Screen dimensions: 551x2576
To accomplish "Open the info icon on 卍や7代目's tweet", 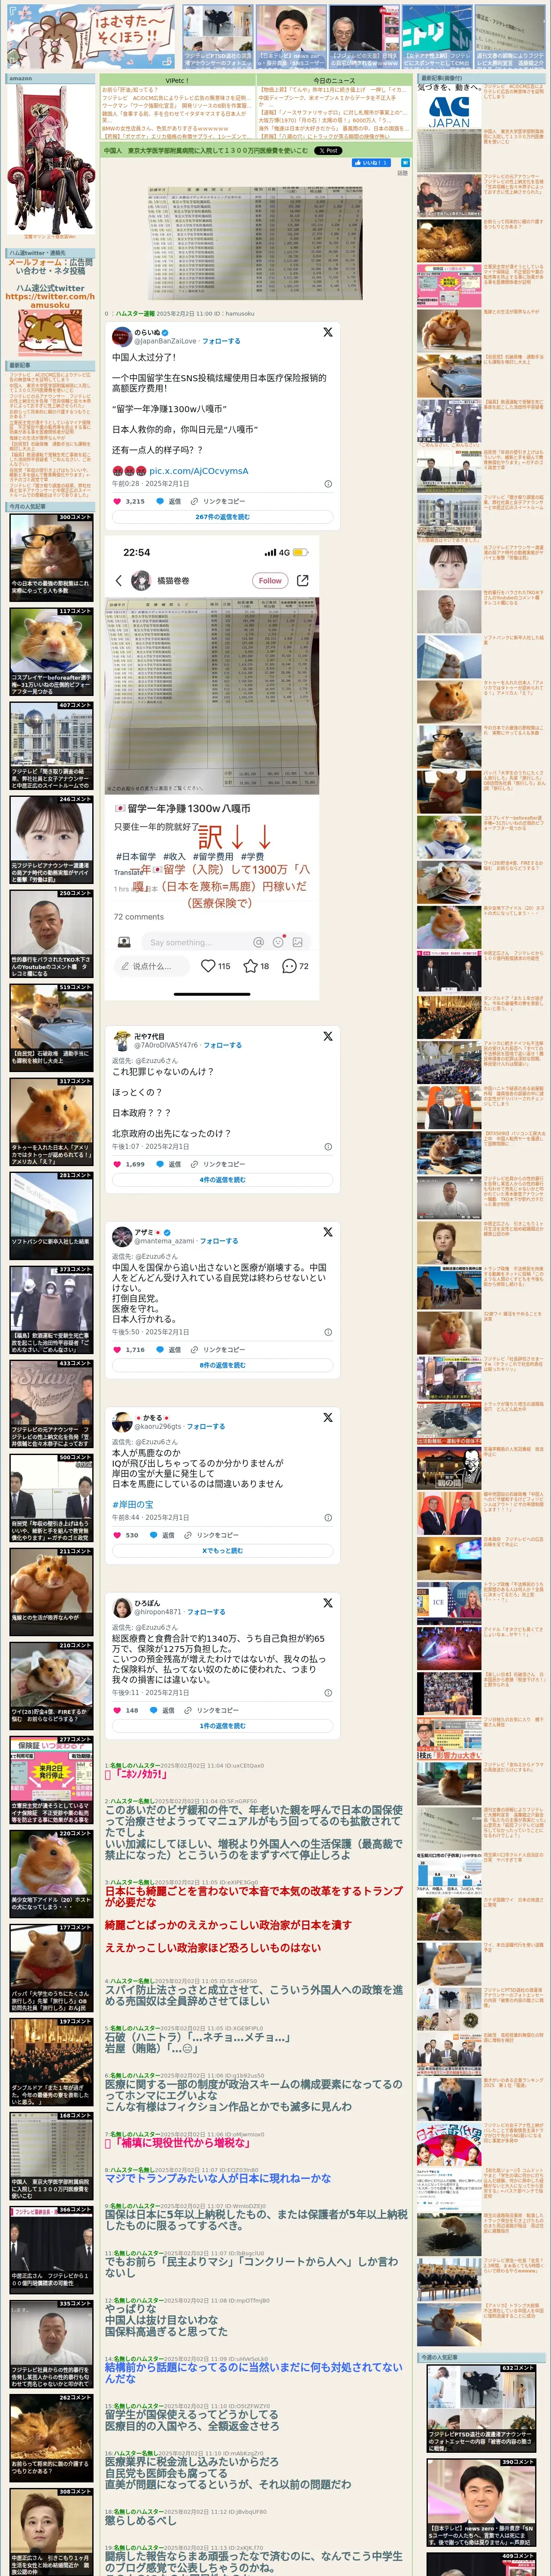I will (x=328, y=1147).
